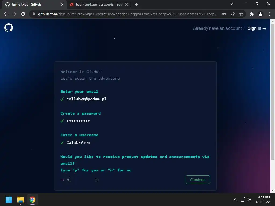The width and height of the screenshot is (275, 206).
Task: Click the scrollbar down arrow
Action: click(273, 191)
